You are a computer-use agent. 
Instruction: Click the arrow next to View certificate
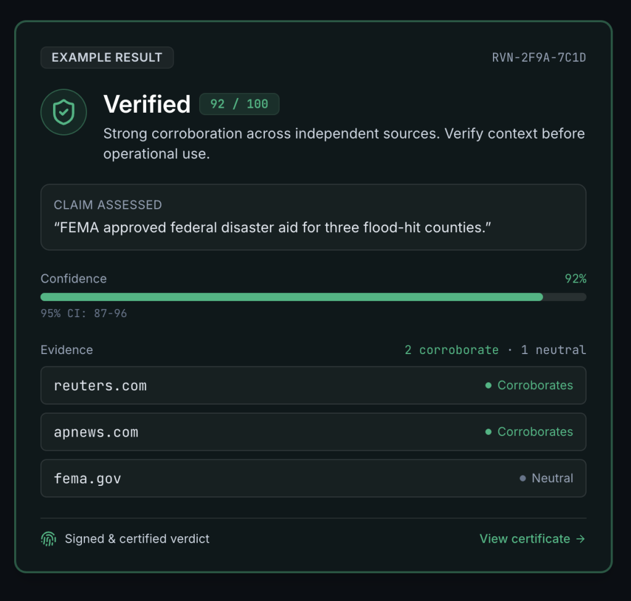click(x=580, y=539)
